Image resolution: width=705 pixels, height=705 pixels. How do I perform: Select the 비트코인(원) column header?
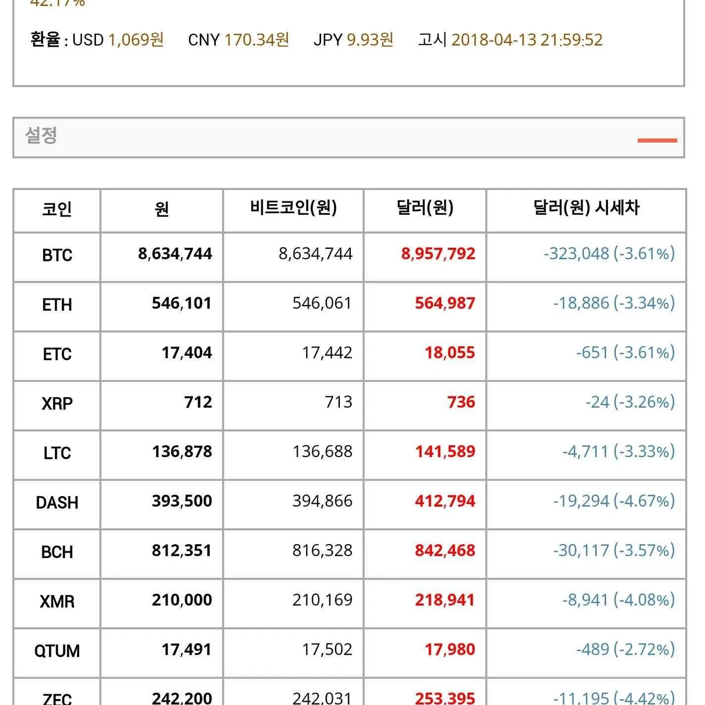pyautogui.click(x=293, y=208)
